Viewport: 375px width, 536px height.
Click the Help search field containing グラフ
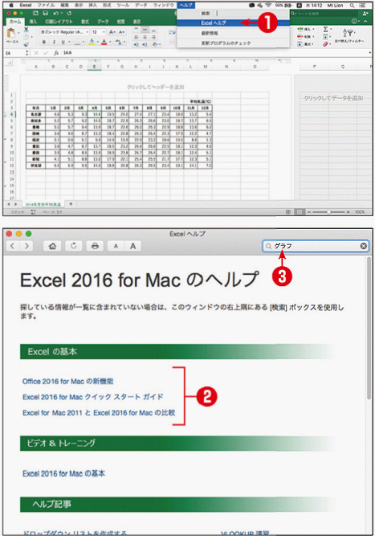tap(316, 246)
